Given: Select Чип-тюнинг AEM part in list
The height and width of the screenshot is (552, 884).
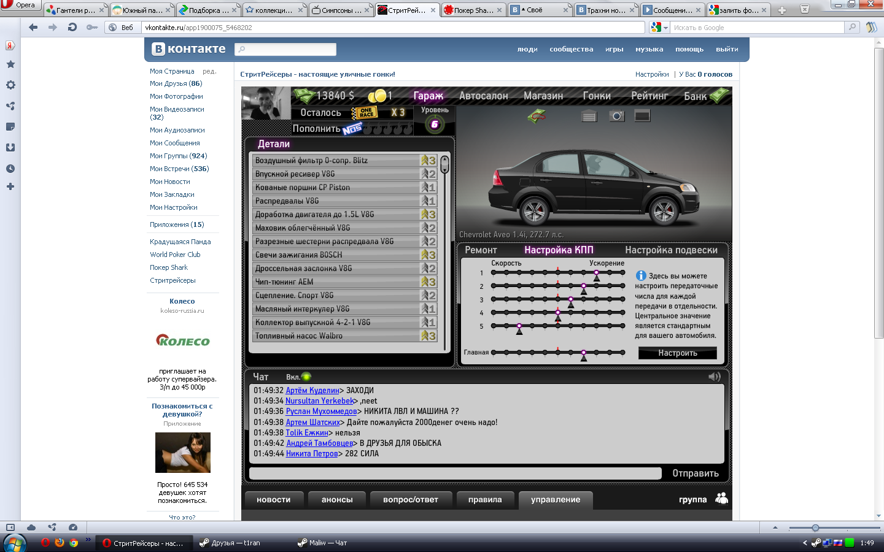Looking at the screenshot, I should [344, 282].
